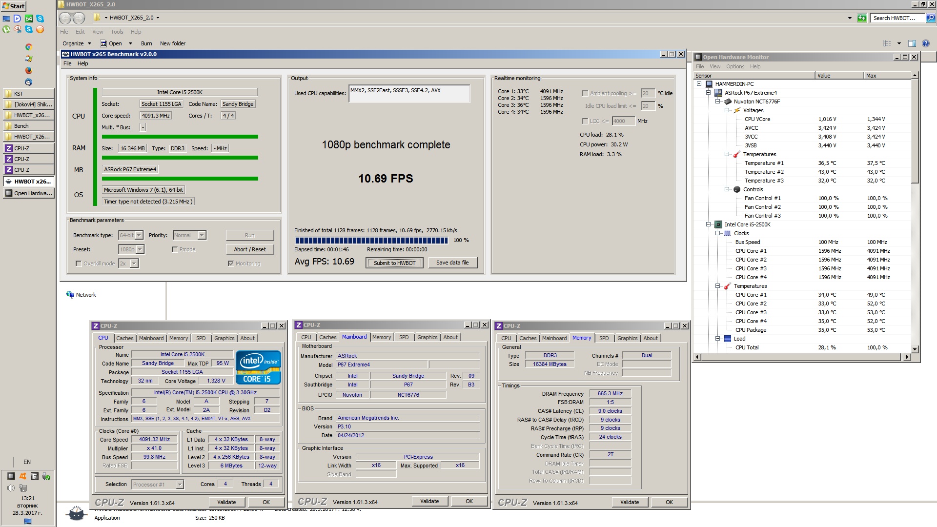Viewport: 937px width, 527px height.
Task: Collapse the Intel Core i5-2500K tree node
Action: pos(709,224)
